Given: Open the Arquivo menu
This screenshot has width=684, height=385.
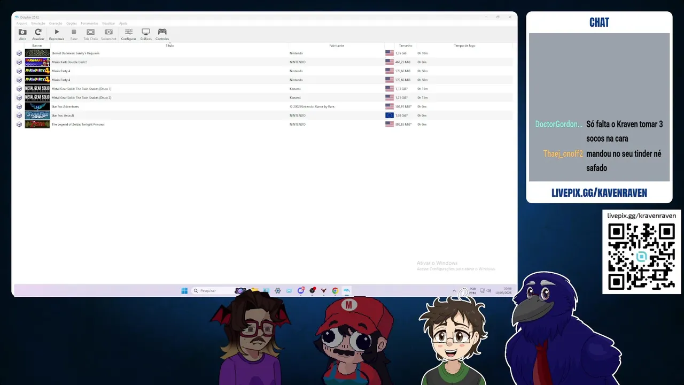Looking at the screenshot, I should (x=22, y=24).
